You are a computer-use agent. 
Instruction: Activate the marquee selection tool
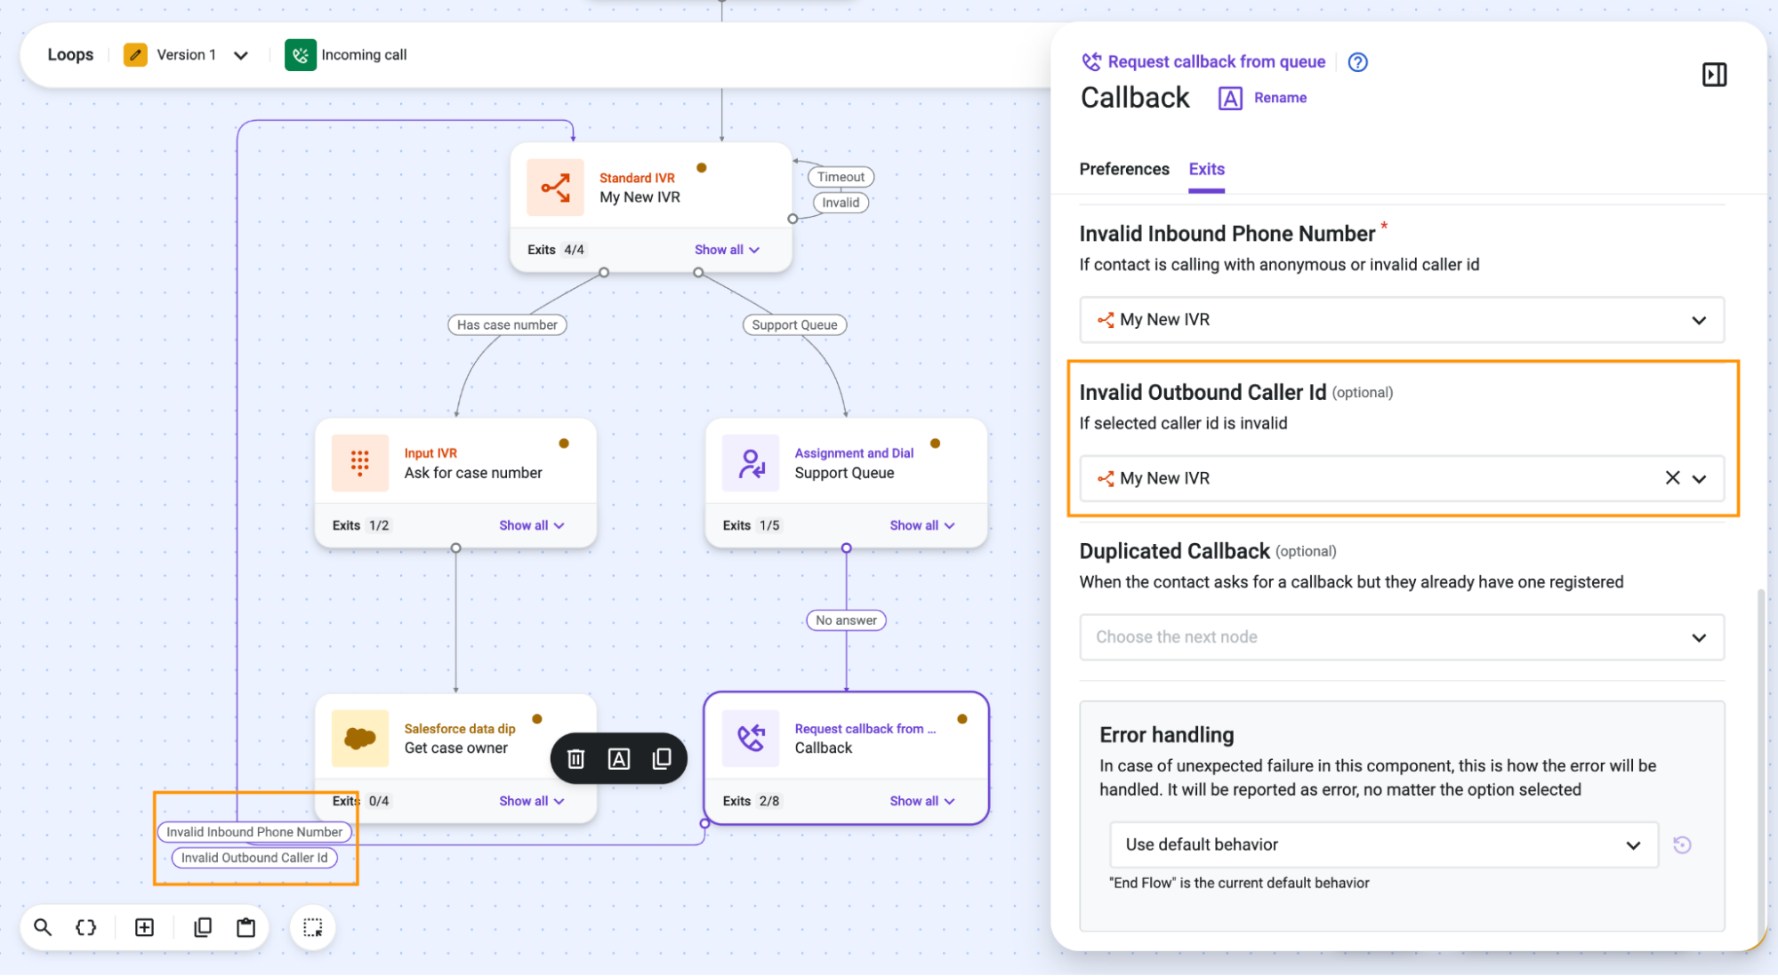pyautogui.click(x=313, y=927)
